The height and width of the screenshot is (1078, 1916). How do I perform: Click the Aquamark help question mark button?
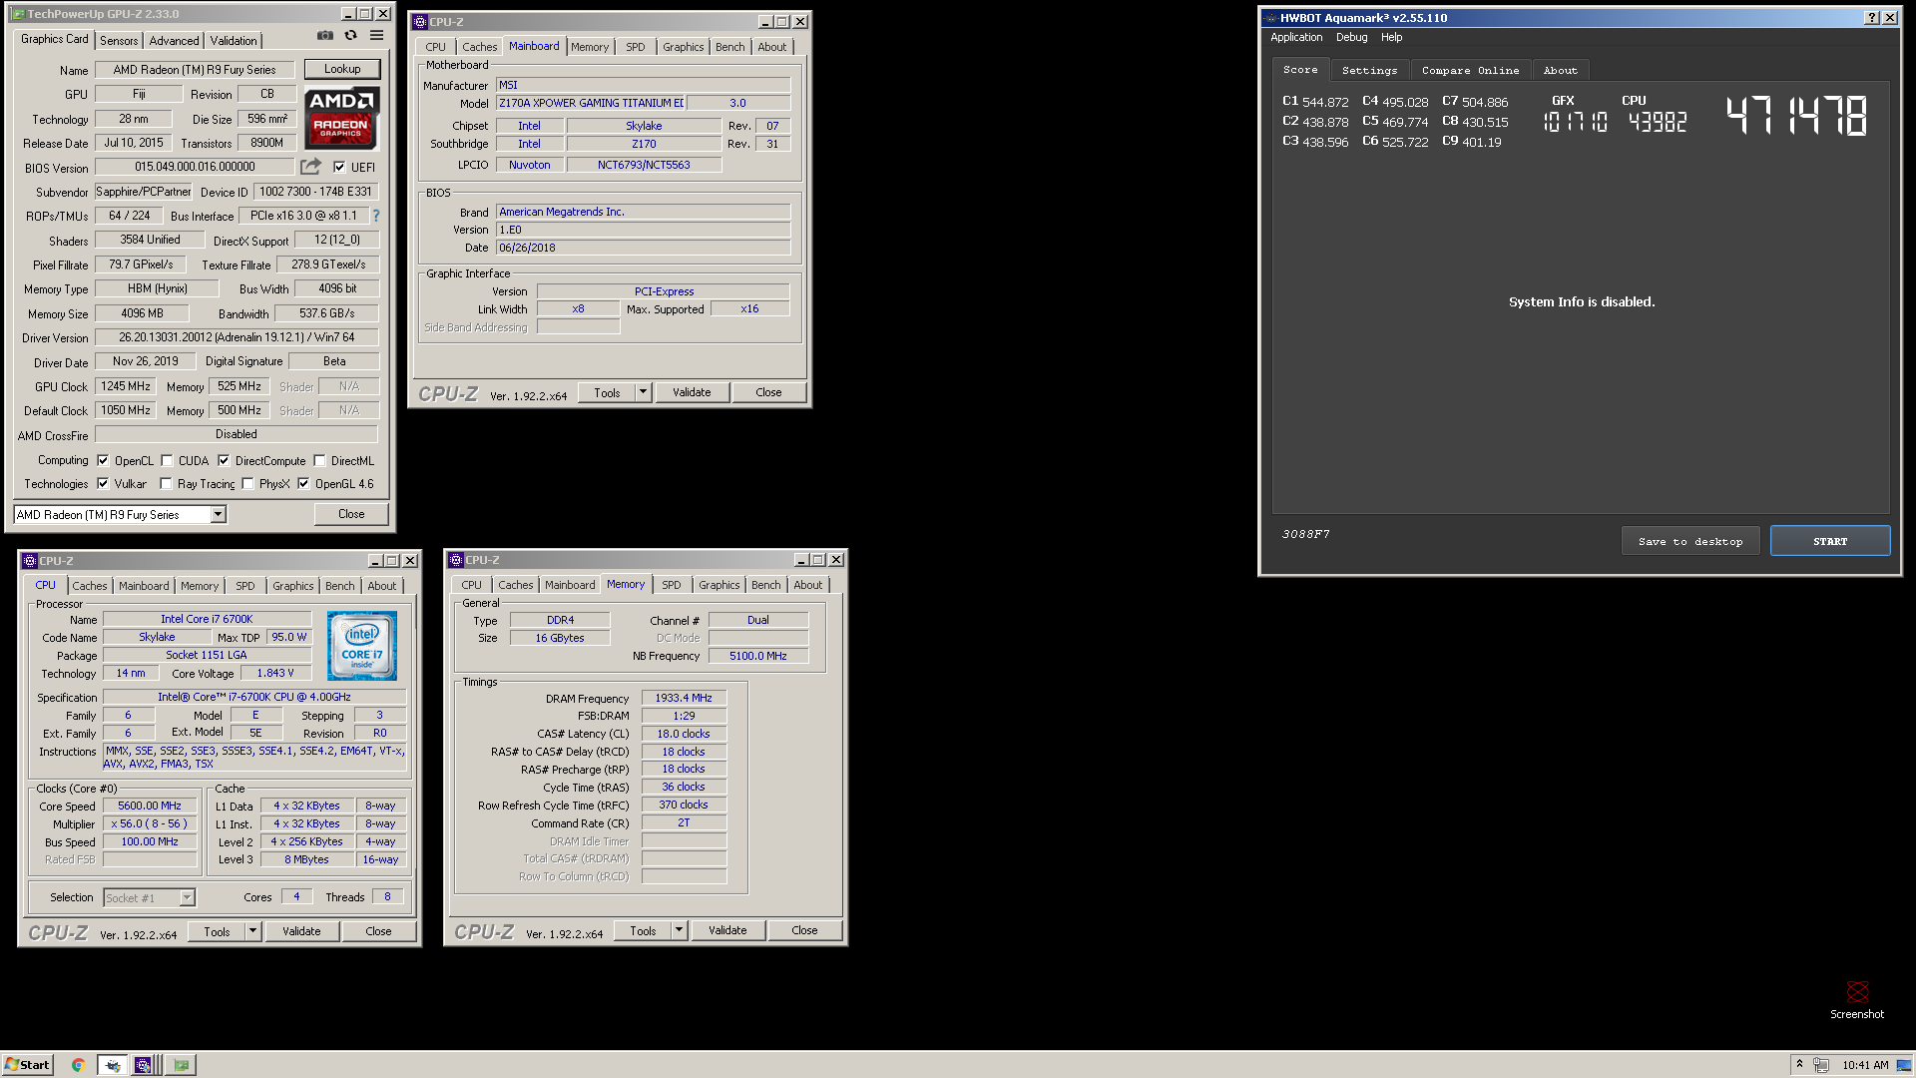pos(1872,18)
